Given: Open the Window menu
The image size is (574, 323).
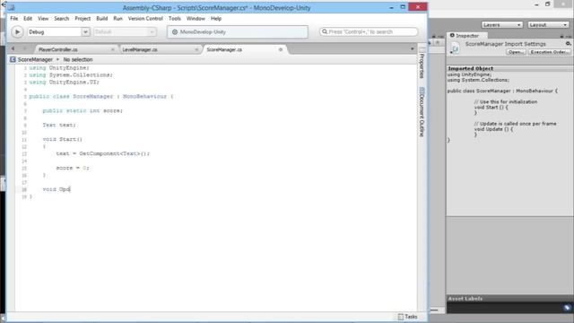Looking at the screenshot, I should tap(196, 18).
